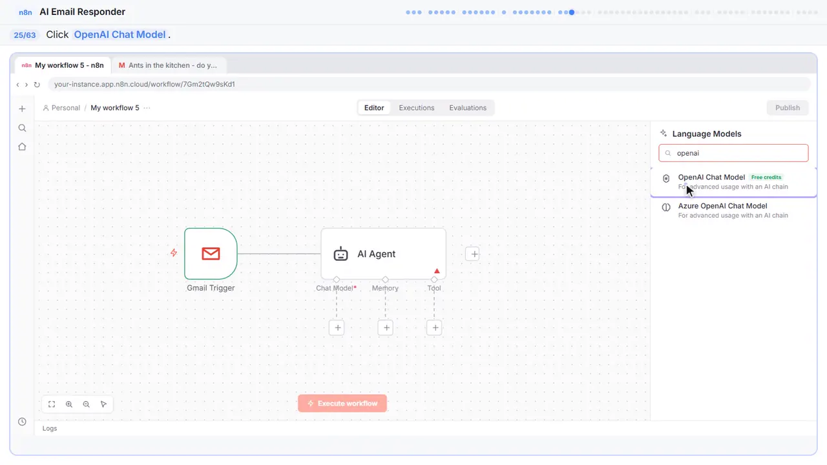Go to home icon in left sidebar
Viewport: 827px width, 465px height.
coord(22,147)
